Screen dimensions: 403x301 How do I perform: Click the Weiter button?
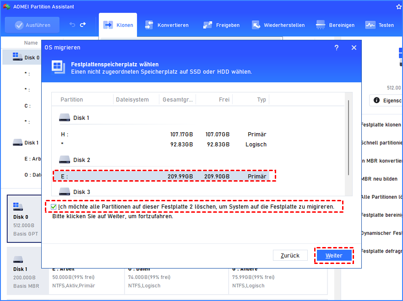click(x=334, y=256)
